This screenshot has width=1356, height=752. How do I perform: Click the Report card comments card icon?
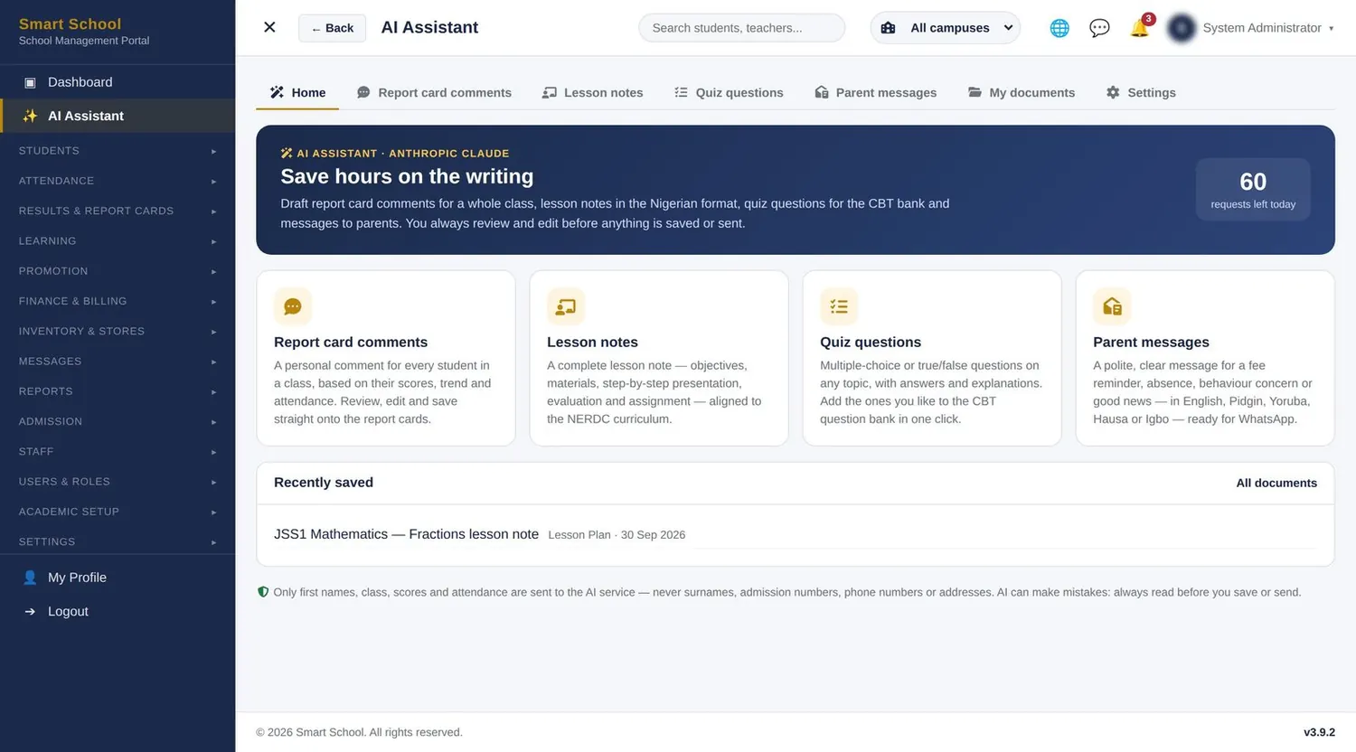[293, 306]
